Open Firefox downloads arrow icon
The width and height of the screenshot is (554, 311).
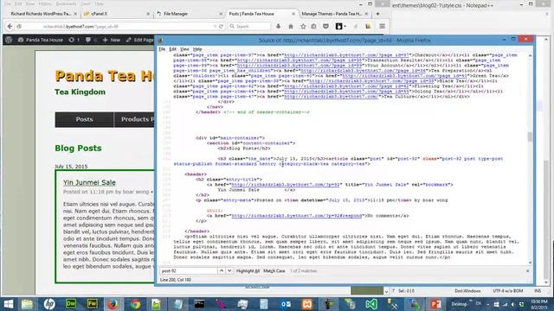[x=279, y=27]
